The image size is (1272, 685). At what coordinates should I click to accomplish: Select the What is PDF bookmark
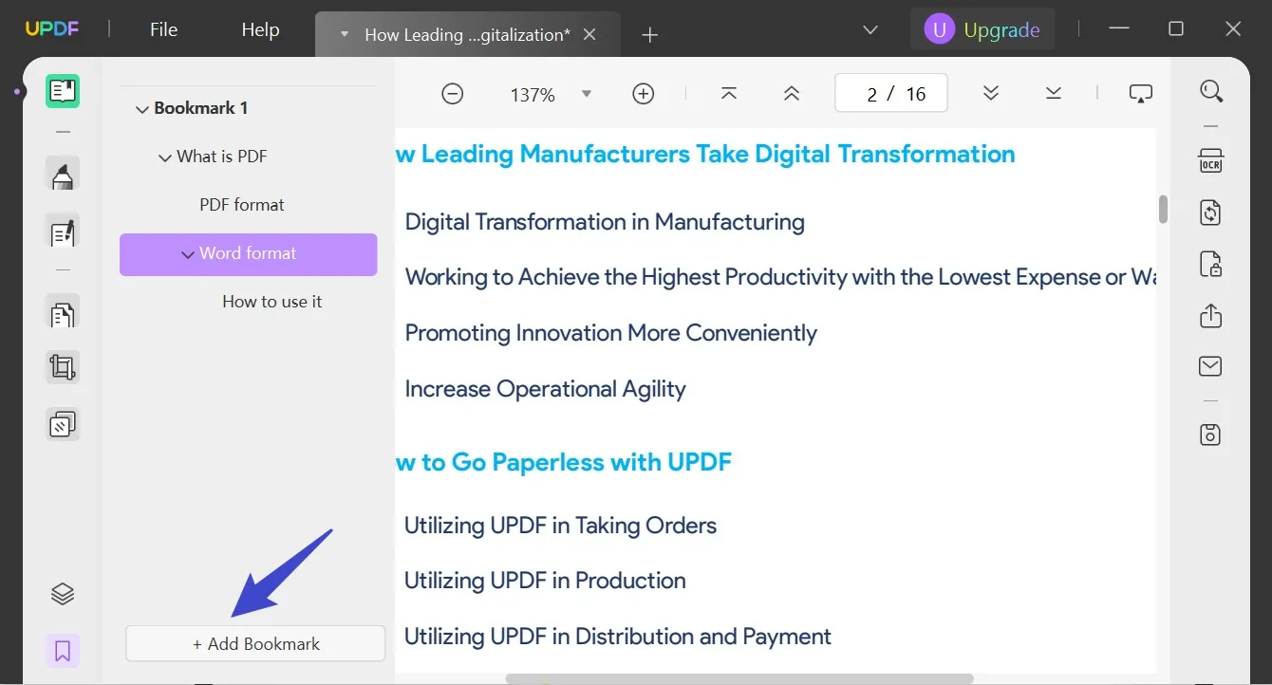click(222, 157)
